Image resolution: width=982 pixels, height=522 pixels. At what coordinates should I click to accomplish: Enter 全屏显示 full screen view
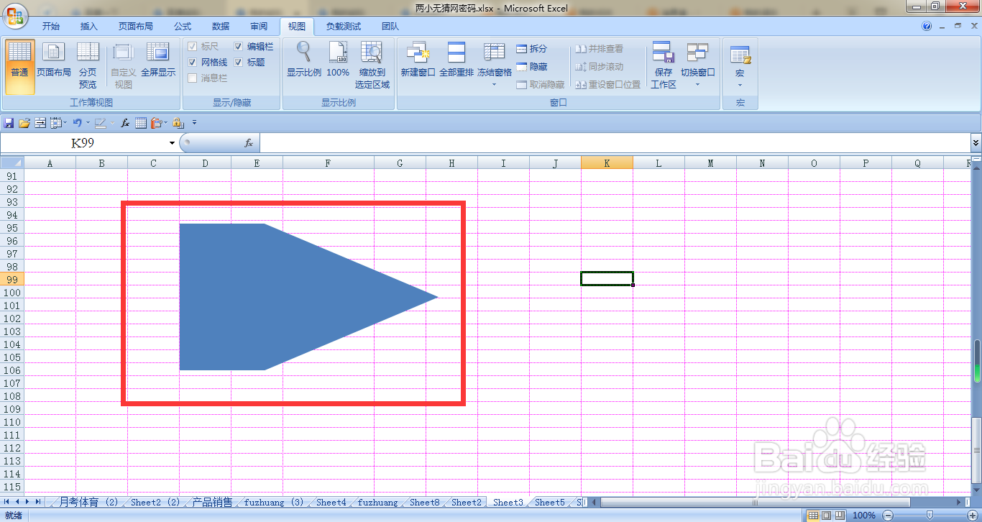click(158, 60)
